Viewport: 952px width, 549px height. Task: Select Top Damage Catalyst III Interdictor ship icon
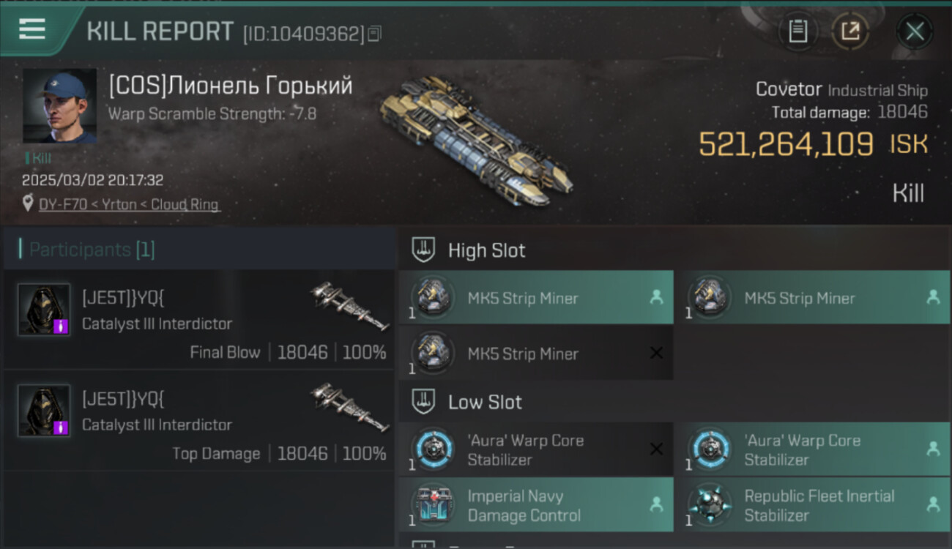tap(349, 408)
